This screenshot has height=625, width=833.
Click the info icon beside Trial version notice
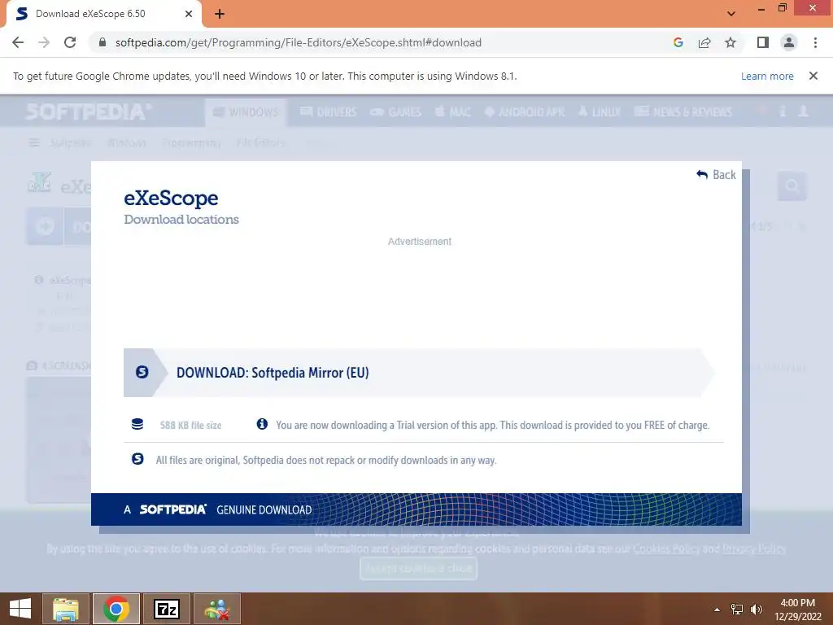(x=262, y=423)
